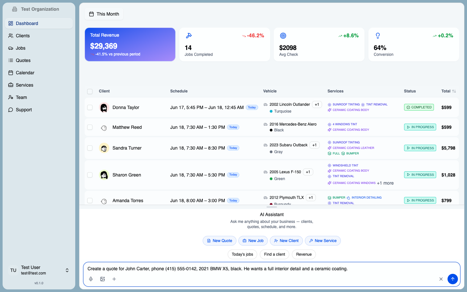
Task: Click the 4 WINDOWS TINT service tag
Action: pyautogui.click(x=342, y=124)
